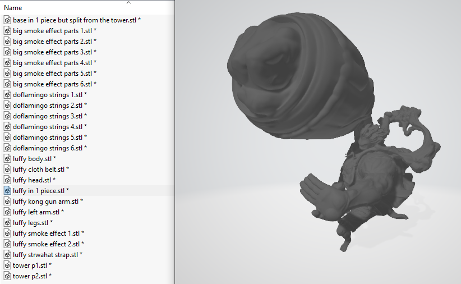Click the icon of tower p2.stl
461x284 pixels.
coord(7,276)
